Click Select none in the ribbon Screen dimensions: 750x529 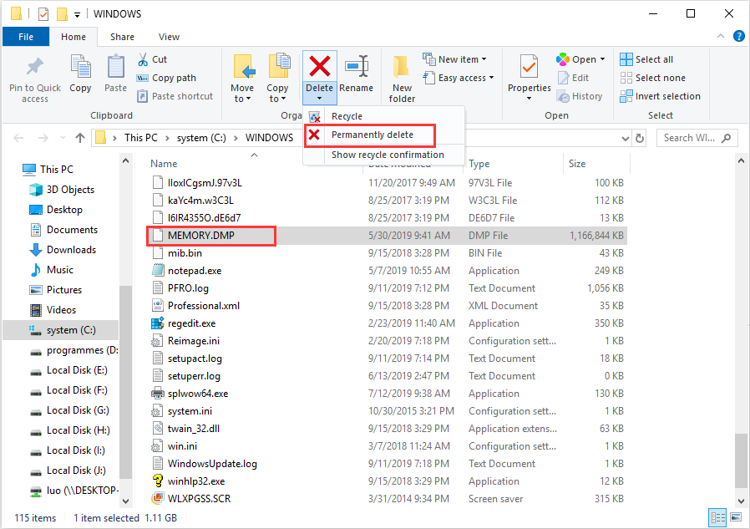tap(653, 78)
